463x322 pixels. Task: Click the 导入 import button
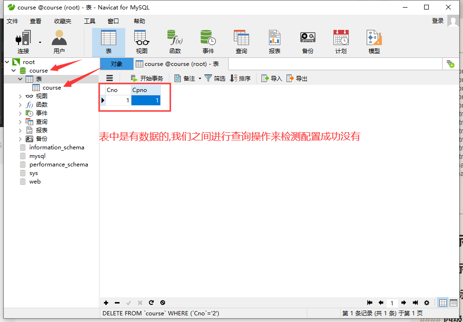pos(272,79)
